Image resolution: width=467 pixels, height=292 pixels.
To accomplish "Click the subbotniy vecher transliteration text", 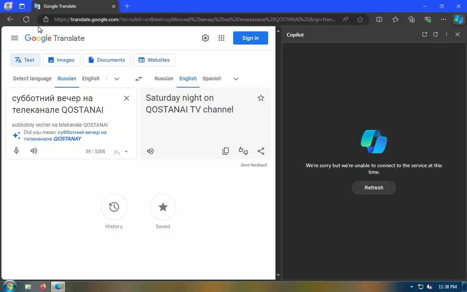I will coord(60,125).
